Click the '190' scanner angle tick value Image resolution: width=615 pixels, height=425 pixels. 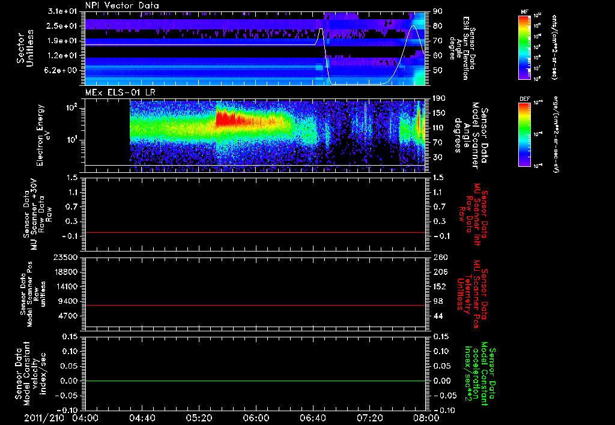[x=439, y=98]
